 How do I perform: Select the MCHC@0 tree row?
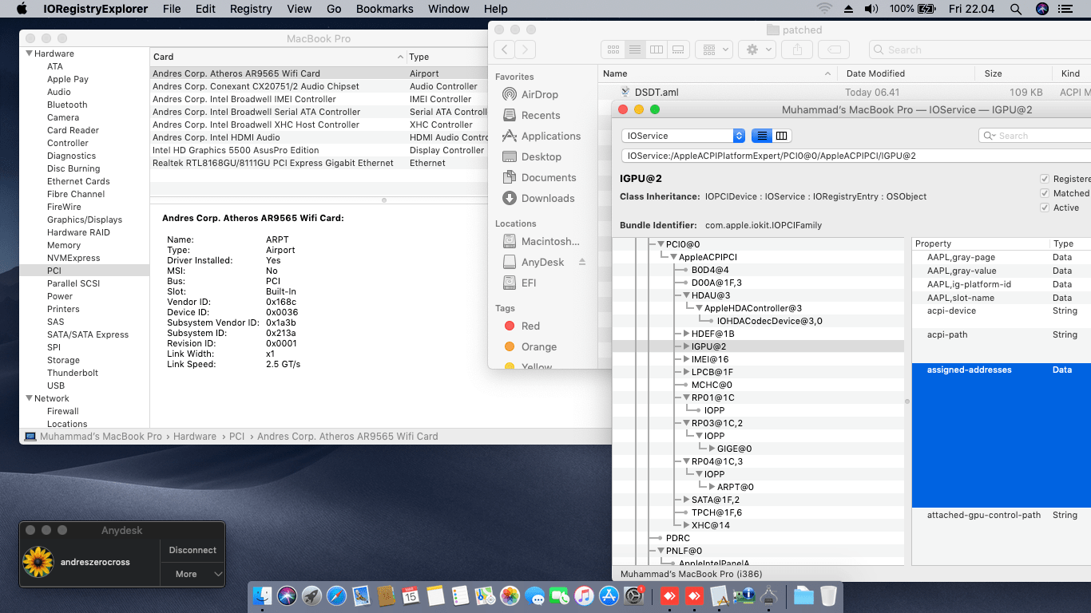(x=759, y=385)
